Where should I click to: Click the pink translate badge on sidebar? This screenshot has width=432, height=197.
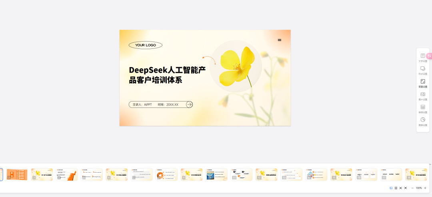pyautogui.click(x=429, y=56)
